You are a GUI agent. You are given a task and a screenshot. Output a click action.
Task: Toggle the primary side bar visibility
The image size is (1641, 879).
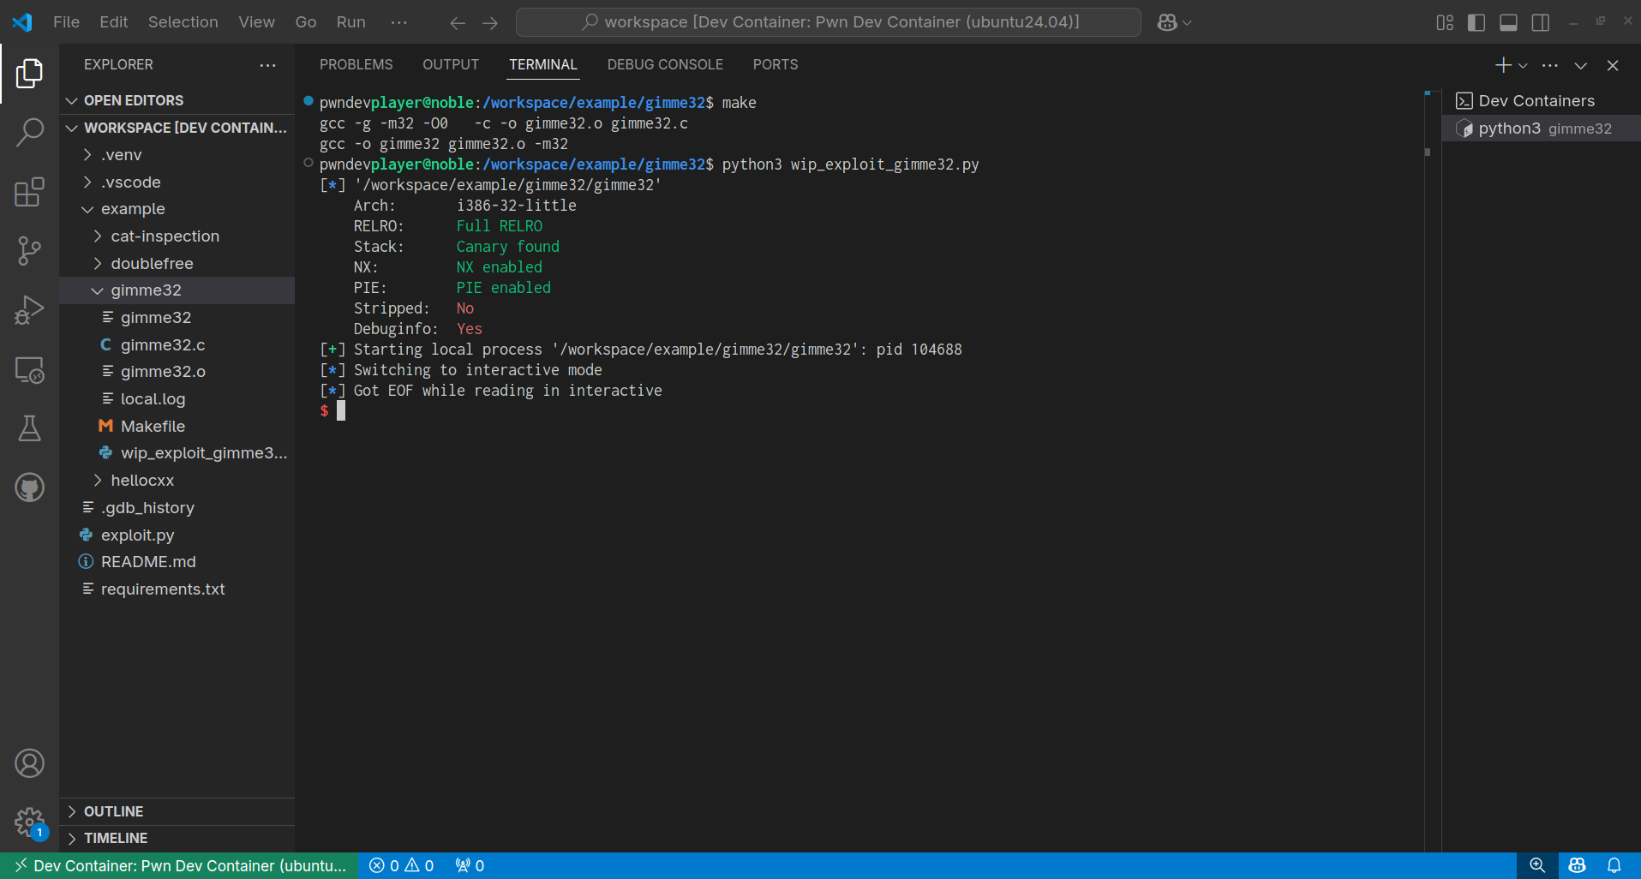coord(1476,22)
